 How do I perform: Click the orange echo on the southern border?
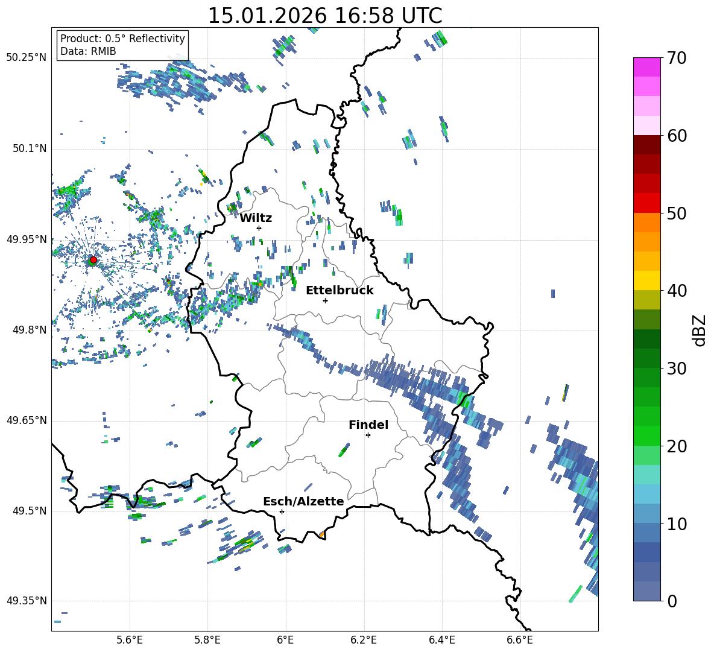[x=321, y=534]
